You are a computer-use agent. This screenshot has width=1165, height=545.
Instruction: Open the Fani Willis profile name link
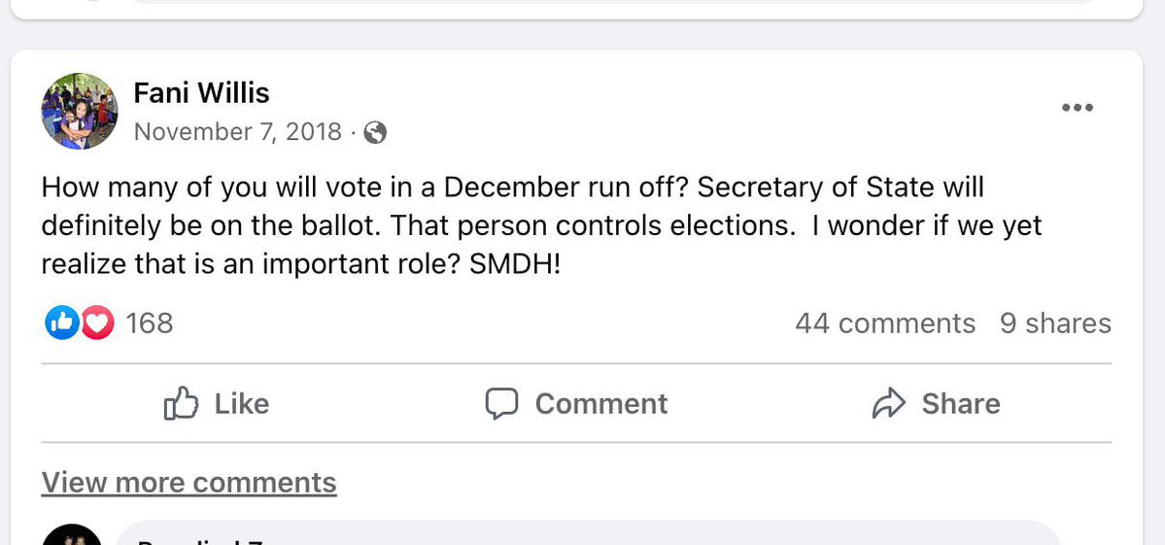[201, 93]
